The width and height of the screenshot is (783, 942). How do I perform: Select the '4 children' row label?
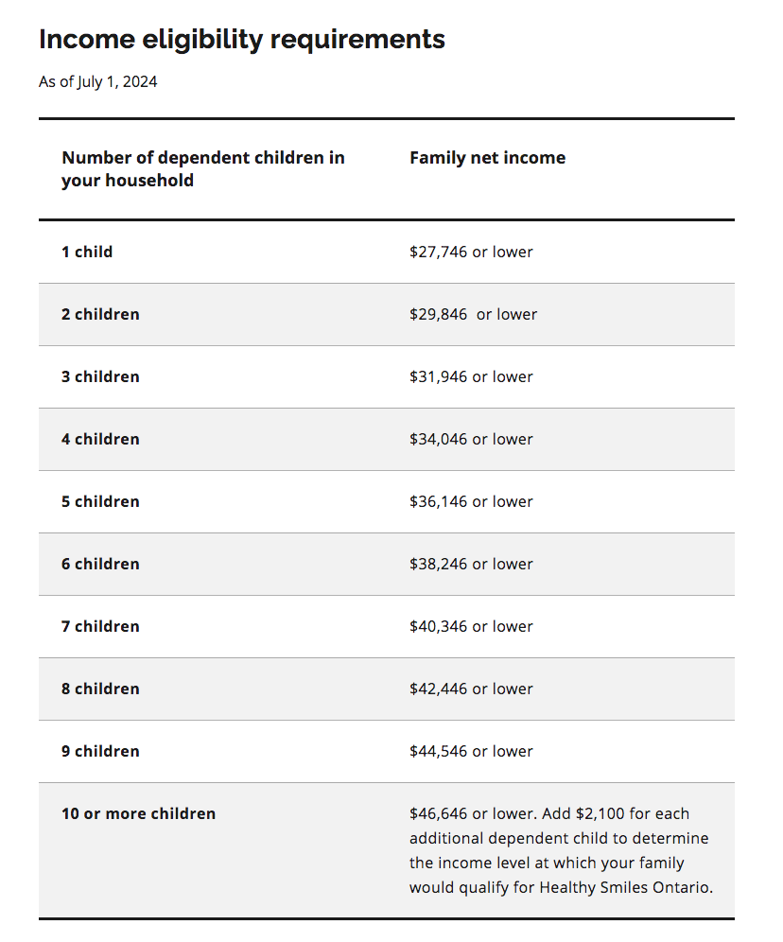pos(100,439)
